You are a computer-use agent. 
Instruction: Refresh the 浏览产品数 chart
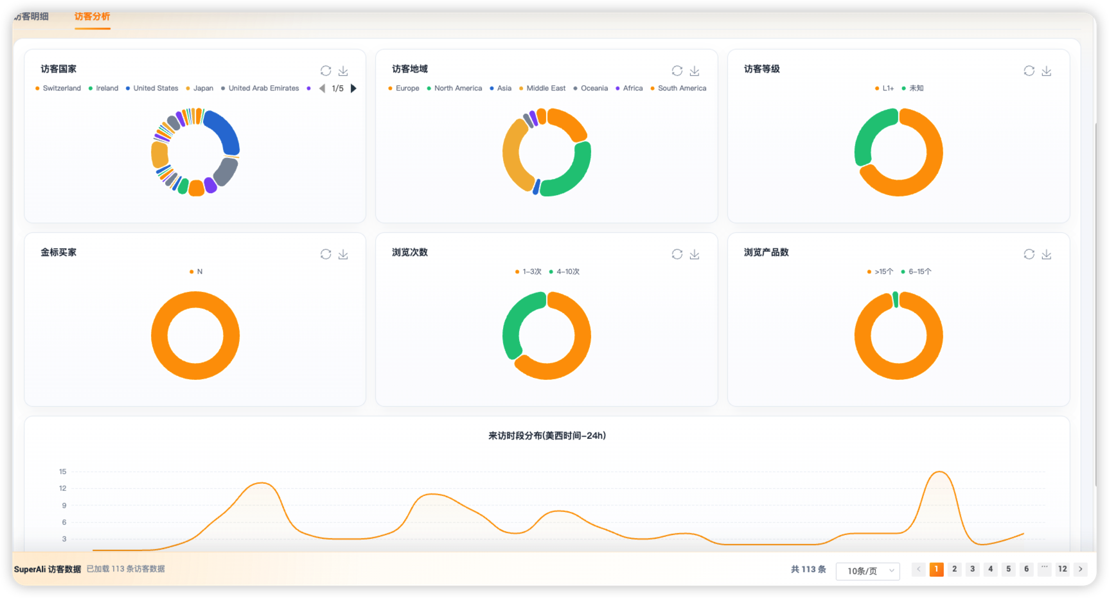(1029, 254)
